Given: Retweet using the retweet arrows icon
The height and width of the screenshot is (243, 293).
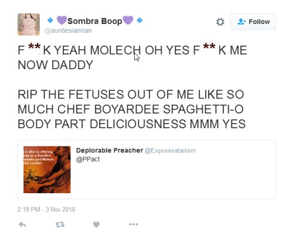Looking at the screenshot, I should 60,225.
